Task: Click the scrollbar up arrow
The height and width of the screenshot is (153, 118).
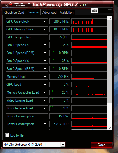Action: click(x=110, y=18)
